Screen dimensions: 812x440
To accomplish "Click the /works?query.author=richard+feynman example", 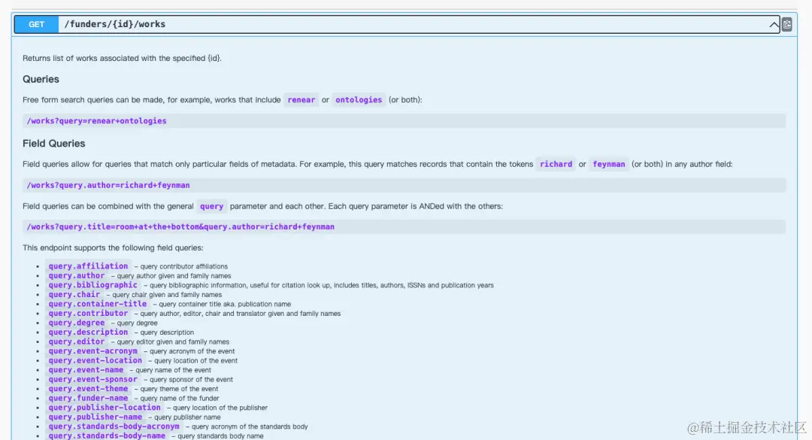I will point(404,185).
